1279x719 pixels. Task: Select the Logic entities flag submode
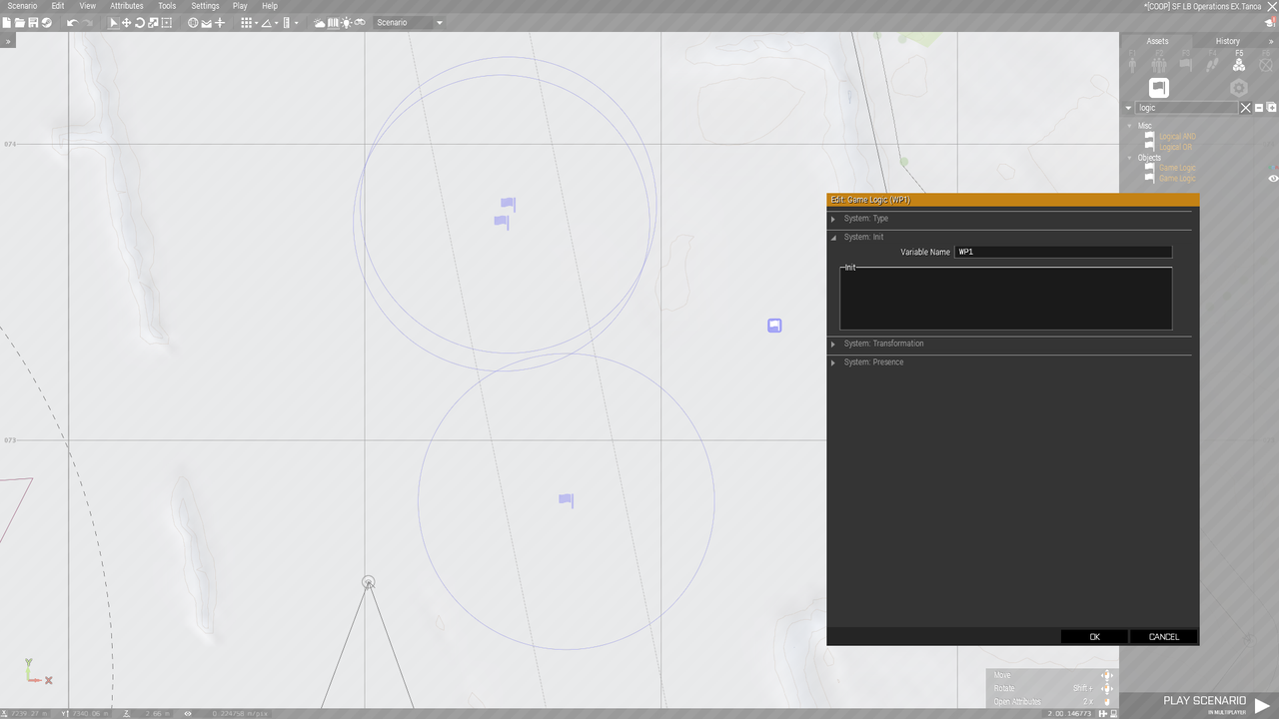click(x=1159, y=88)
